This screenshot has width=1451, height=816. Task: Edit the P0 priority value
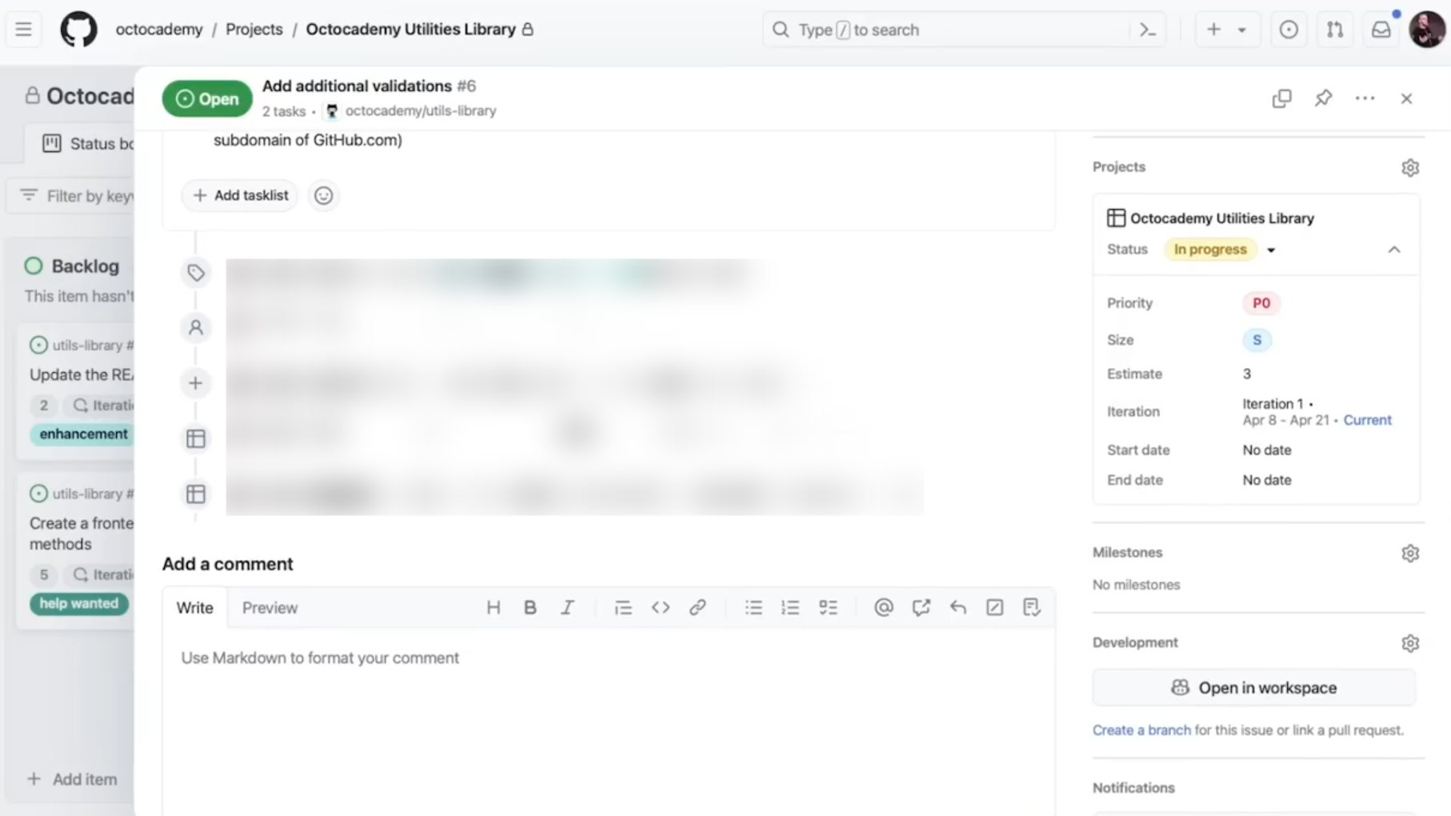coord(1261,303)
